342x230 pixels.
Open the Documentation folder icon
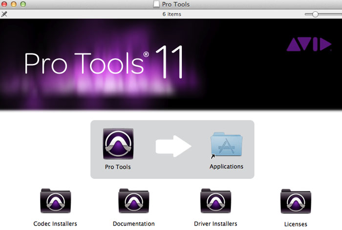point(134,201)
